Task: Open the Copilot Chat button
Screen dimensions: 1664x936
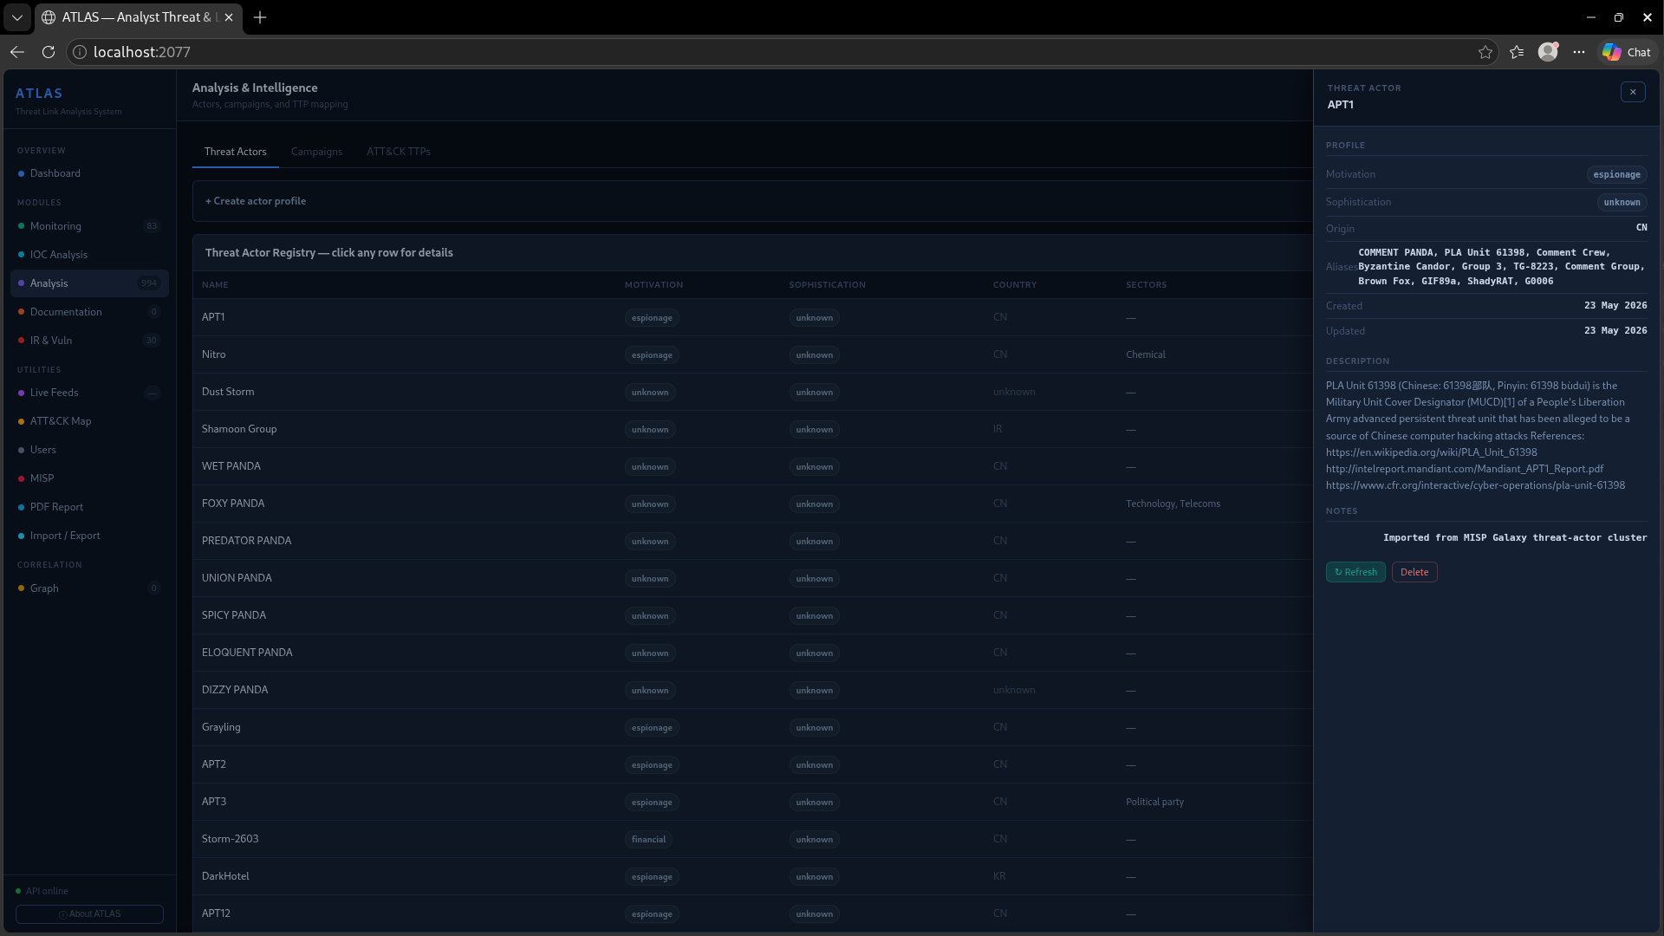Action: tap(1627, 52)
